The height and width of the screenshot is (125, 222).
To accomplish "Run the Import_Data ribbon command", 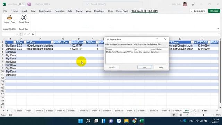I will 9,19.
